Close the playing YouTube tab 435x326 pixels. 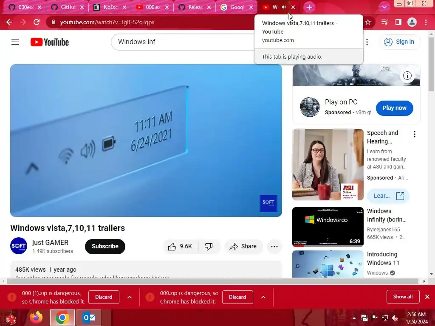pos(293,7)
